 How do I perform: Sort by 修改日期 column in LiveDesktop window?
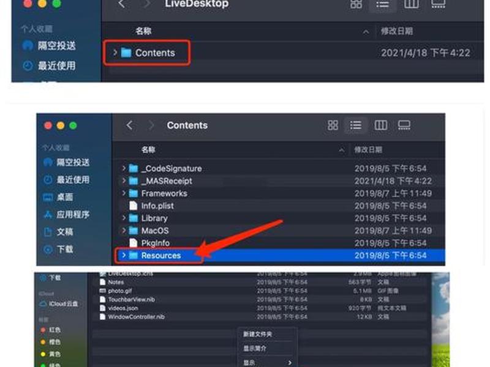(397, 31)
